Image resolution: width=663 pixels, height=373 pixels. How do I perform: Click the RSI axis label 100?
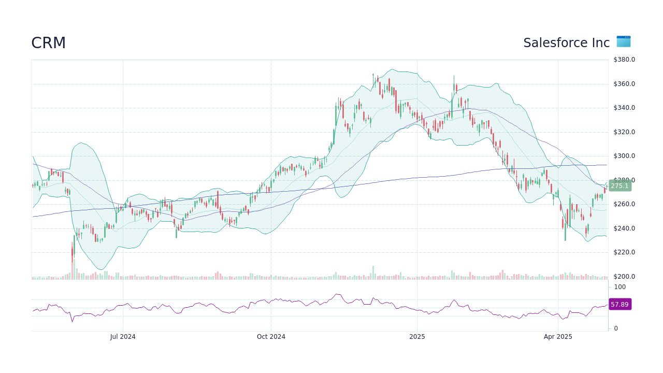click(x=619, y=287)
